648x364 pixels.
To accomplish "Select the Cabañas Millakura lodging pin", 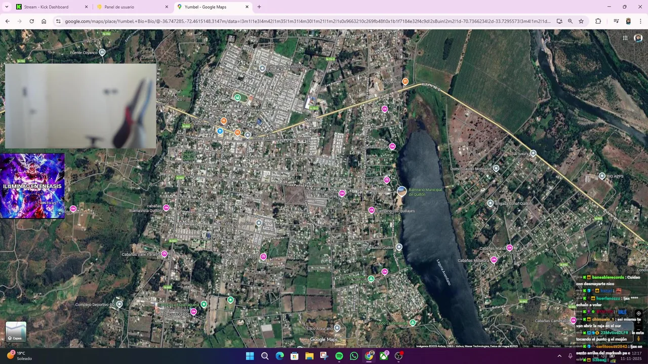I will [494, 260].
